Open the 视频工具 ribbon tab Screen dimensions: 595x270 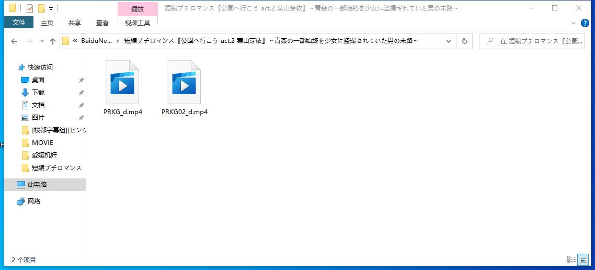pos(138,23)
